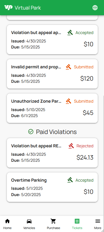Open the Vehicles car icon tab
This screenshot has width=104, height=232.
tap(29, 221)
